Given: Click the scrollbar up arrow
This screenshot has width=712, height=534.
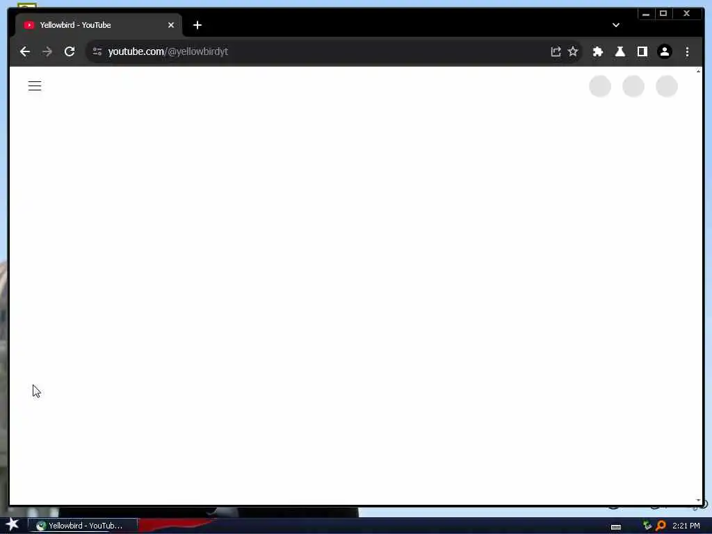Looking at the screenshot, I should point(698,71).
